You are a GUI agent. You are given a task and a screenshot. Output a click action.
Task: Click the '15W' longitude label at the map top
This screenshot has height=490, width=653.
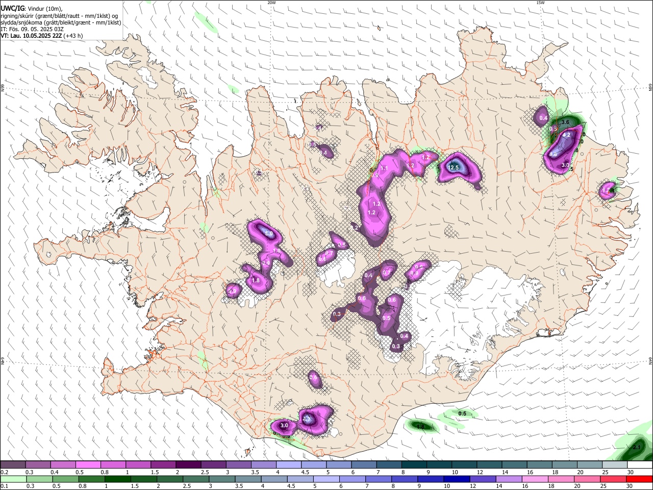[540, 3]
